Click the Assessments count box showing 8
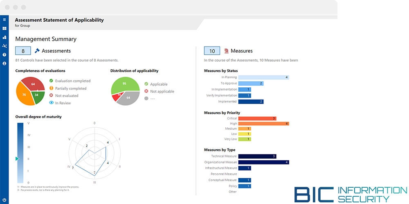This screenshot has height=204, width=409. coord(23,51)
